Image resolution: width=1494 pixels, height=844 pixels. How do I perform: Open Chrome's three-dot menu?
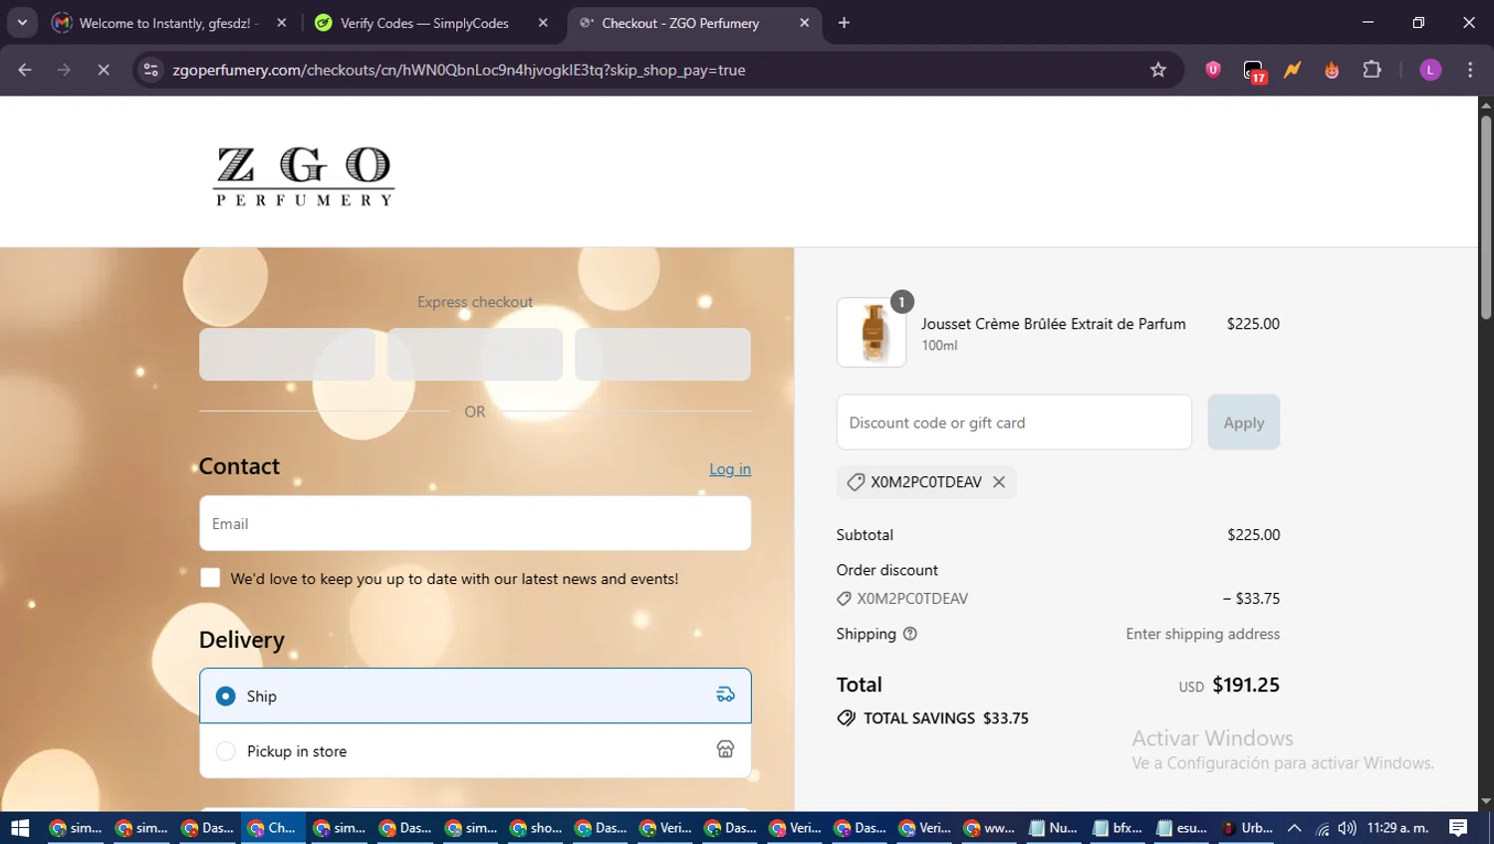click(1470, 70)
